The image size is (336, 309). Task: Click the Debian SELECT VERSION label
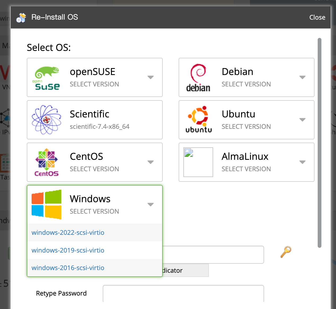pos(246,84)
